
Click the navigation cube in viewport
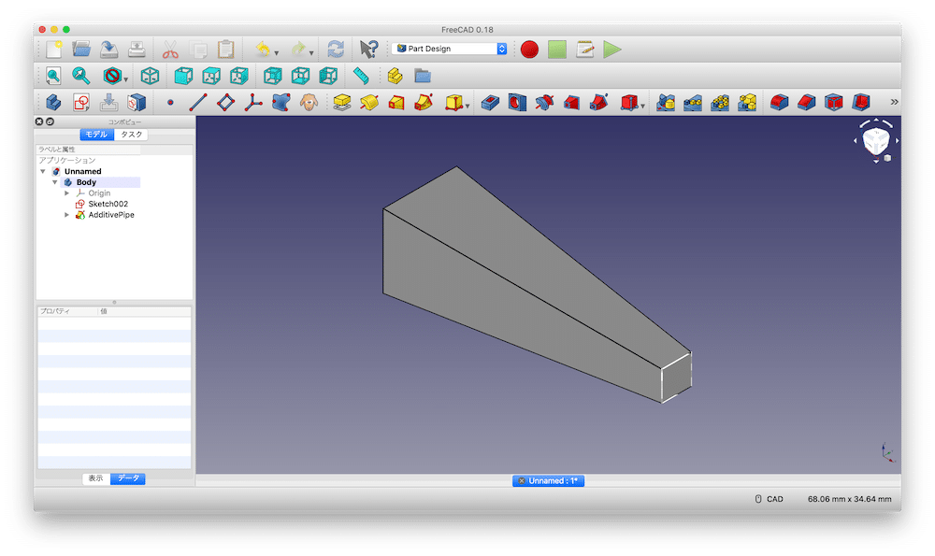[x=875, y=142]
